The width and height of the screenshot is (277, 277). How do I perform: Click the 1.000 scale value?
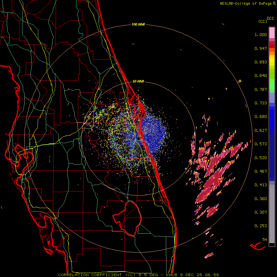pyautogui.click(x=261, y=34)
